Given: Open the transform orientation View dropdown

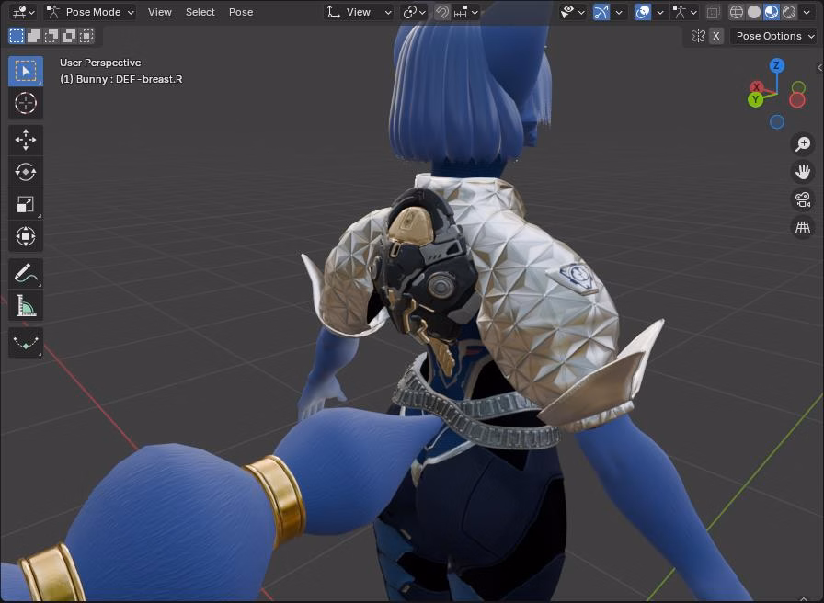Looking at the screenshot, I should point(359,12).
